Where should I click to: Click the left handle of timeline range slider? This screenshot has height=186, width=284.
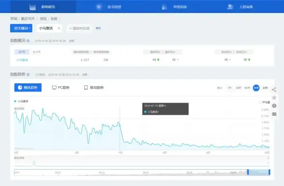click(x=248, y=172)
